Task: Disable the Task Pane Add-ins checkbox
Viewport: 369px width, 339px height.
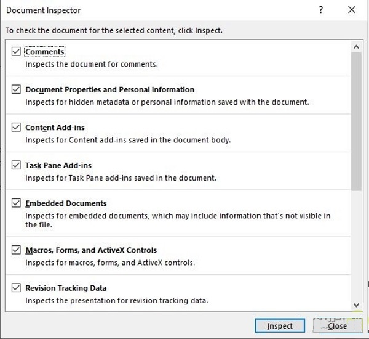Action: point(16,165)
